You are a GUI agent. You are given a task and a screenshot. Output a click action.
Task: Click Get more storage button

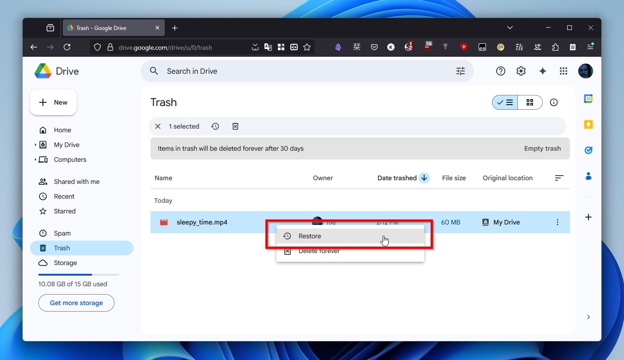point(76,303)
